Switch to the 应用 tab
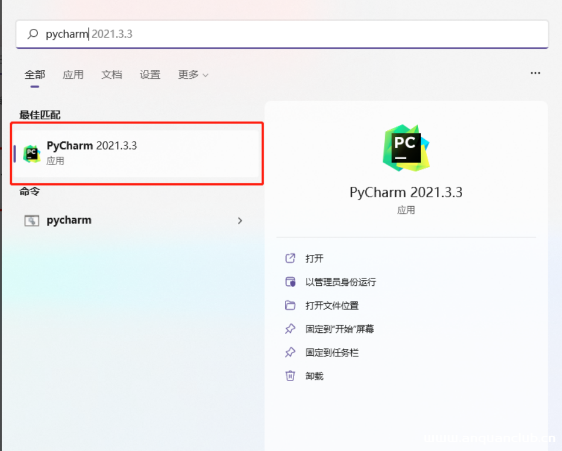This screenshot has height=451, width=562. click(x=73, y=75)
